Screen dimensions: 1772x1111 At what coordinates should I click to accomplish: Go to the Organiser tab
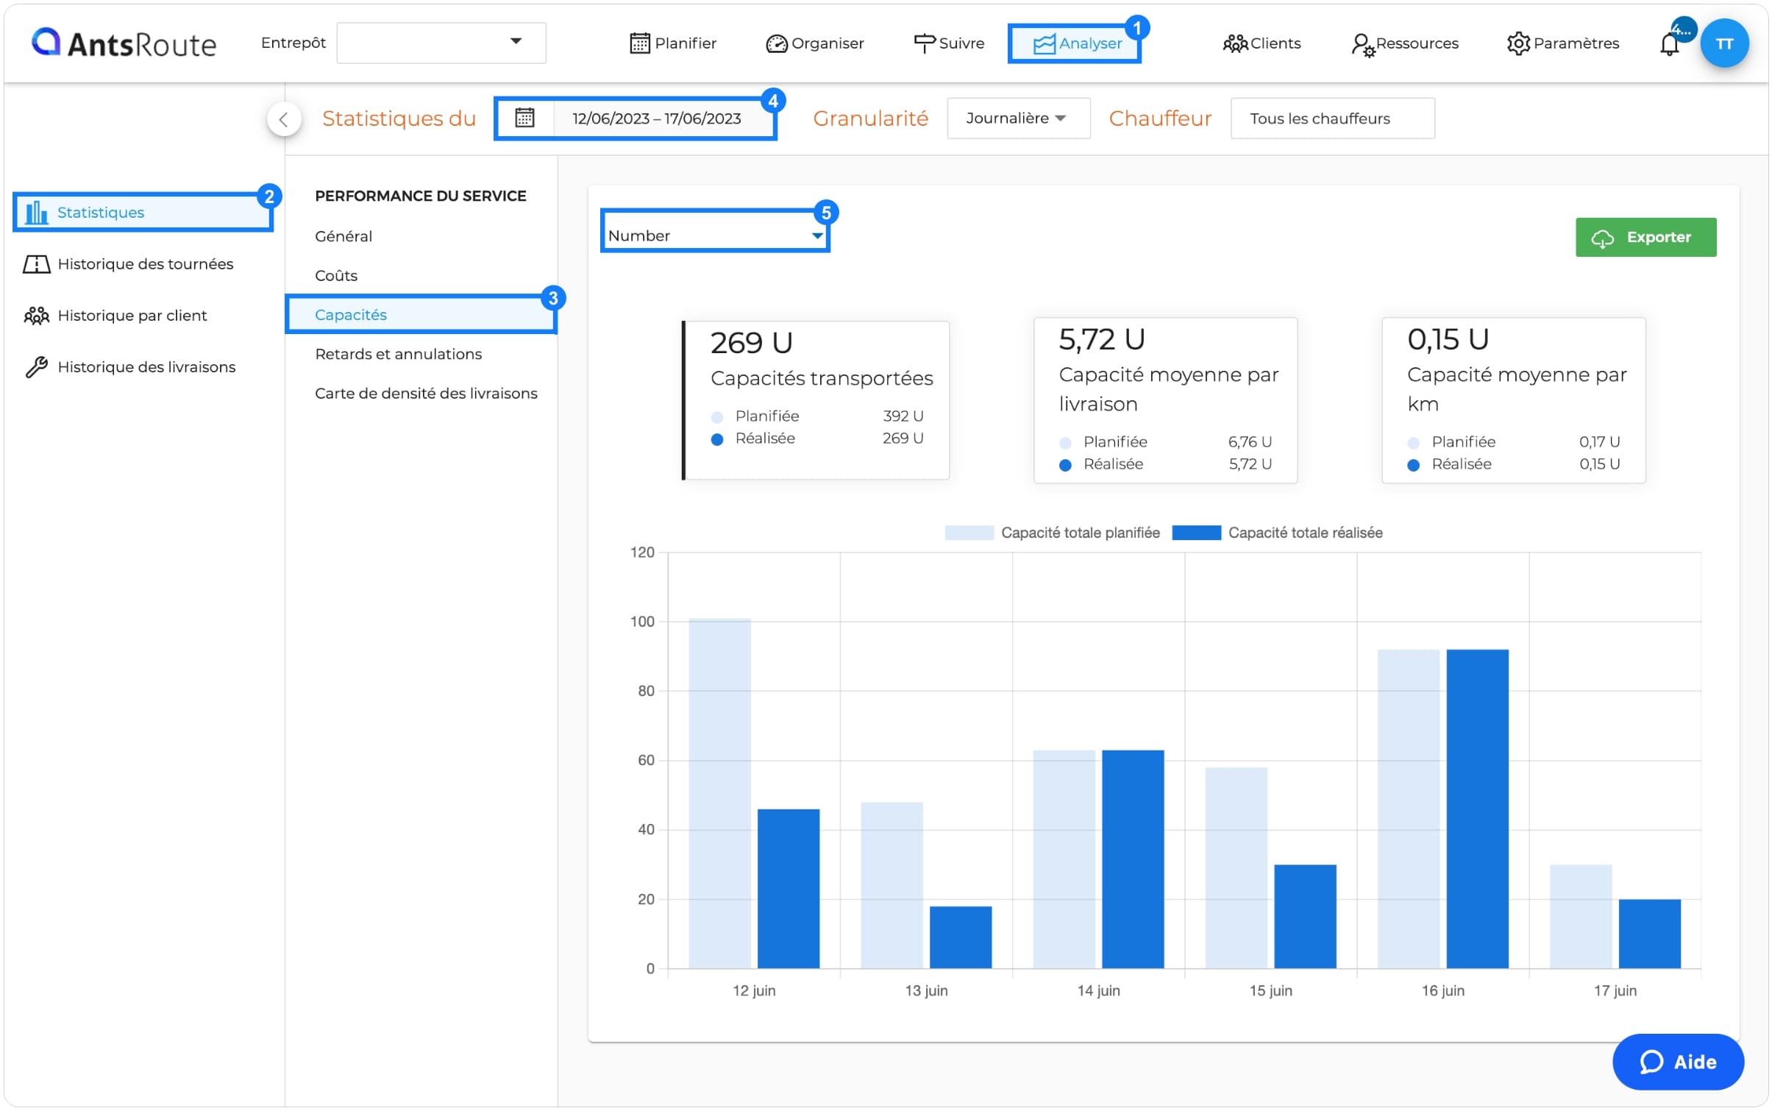814,43
